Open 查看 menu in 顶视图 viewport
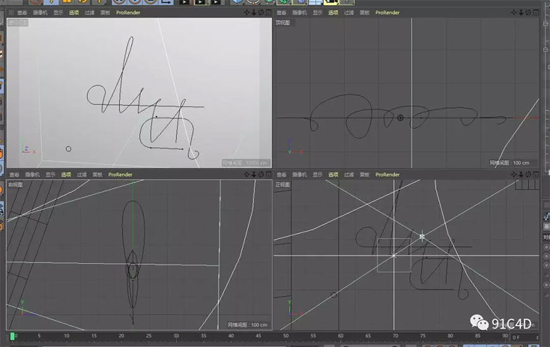The image size is (550, 347). point(281,13)
